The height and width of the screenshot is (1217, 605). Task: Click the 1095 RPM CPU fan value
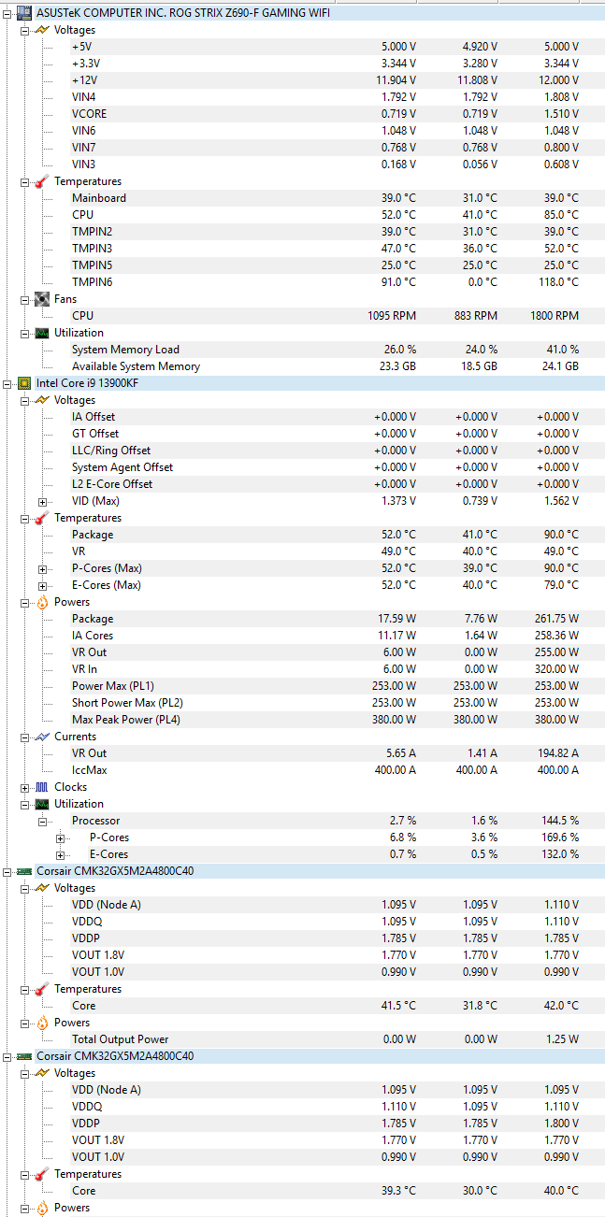392,316
